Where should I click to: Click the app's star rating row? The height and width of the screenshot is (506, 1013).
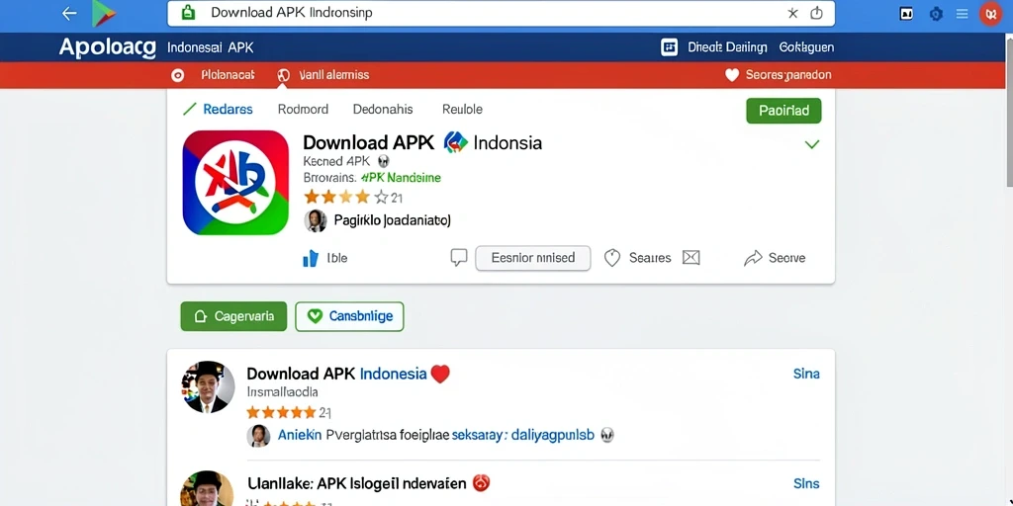[x=353, y=198]
